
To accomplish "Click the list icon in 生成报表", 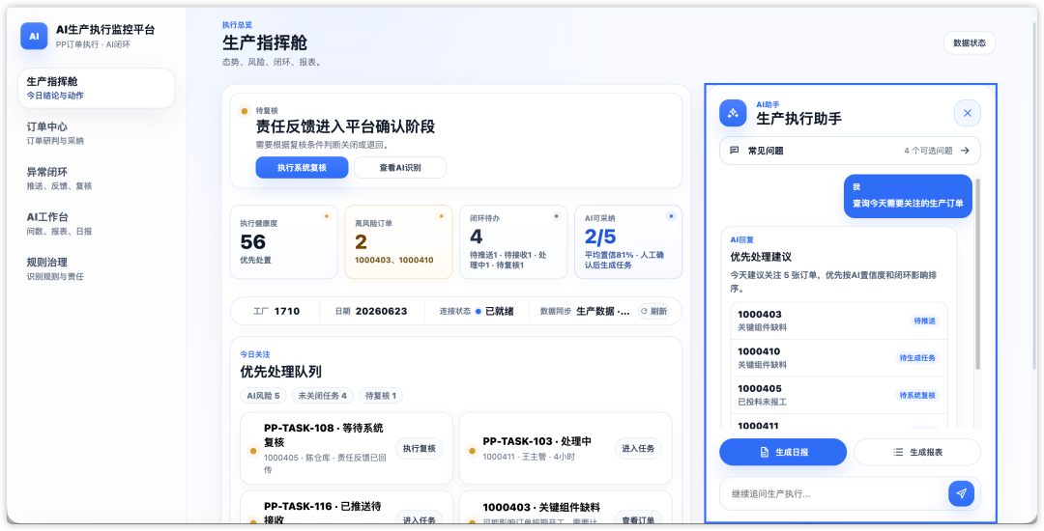I will [x=898, y=452].
